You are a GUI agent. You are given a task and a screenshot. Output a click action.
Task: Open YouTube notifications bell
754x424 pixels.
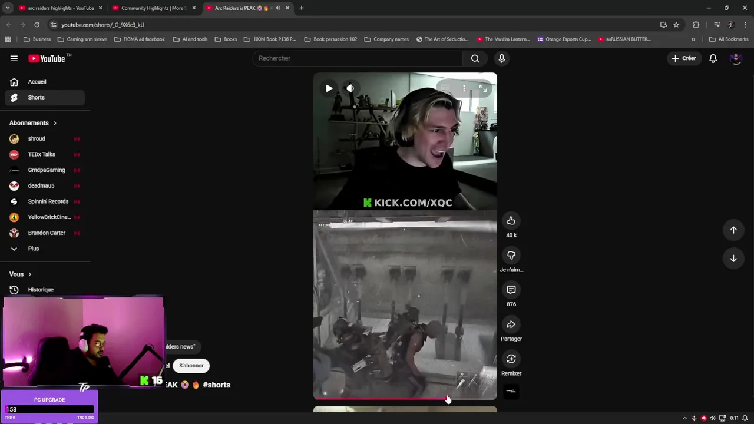pos(713,58)
